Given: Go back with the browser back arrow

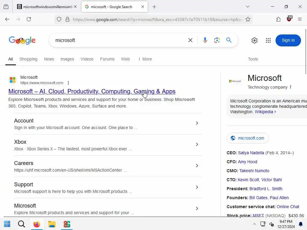Looking at the screenshot, I should click(x=7, y=19).
